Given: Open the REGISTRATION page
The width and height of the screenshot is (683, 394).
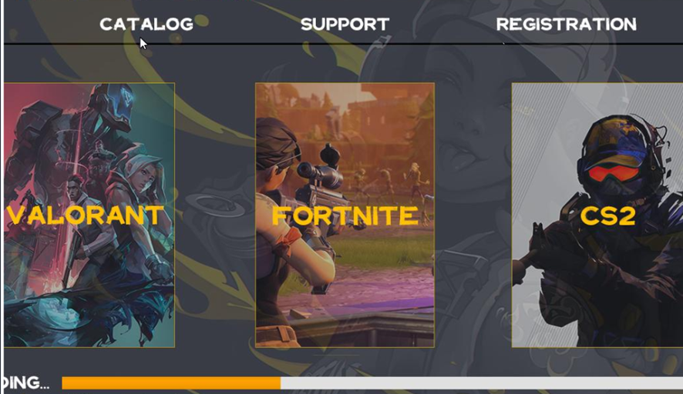Looking at the screenshot, I should click(567, 25).
